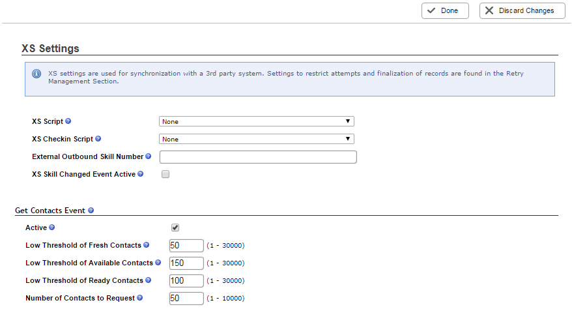Open help icon beside Active label
Viewport: 572px width, 324px height.
[52, 228]
